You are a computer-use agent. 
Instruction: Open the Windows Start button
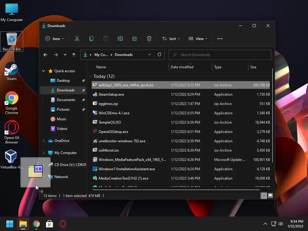[10, 224]
